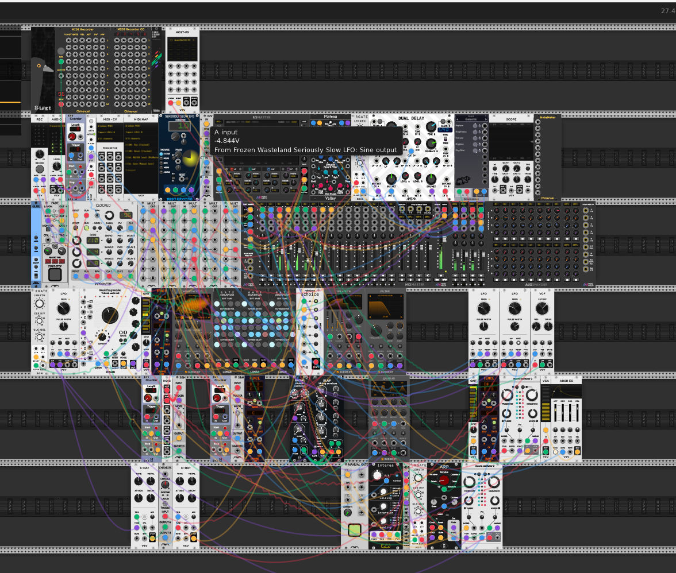Click the Host-FX left output port
Image resolution: width=676 pixels, height=573 pixels.
coord(186,102)
